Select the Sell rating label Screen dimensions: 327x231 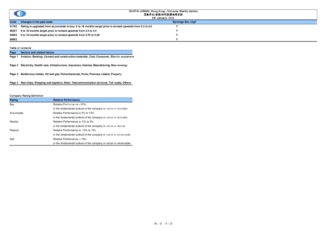pyautogui.click(x=12, y=139)
